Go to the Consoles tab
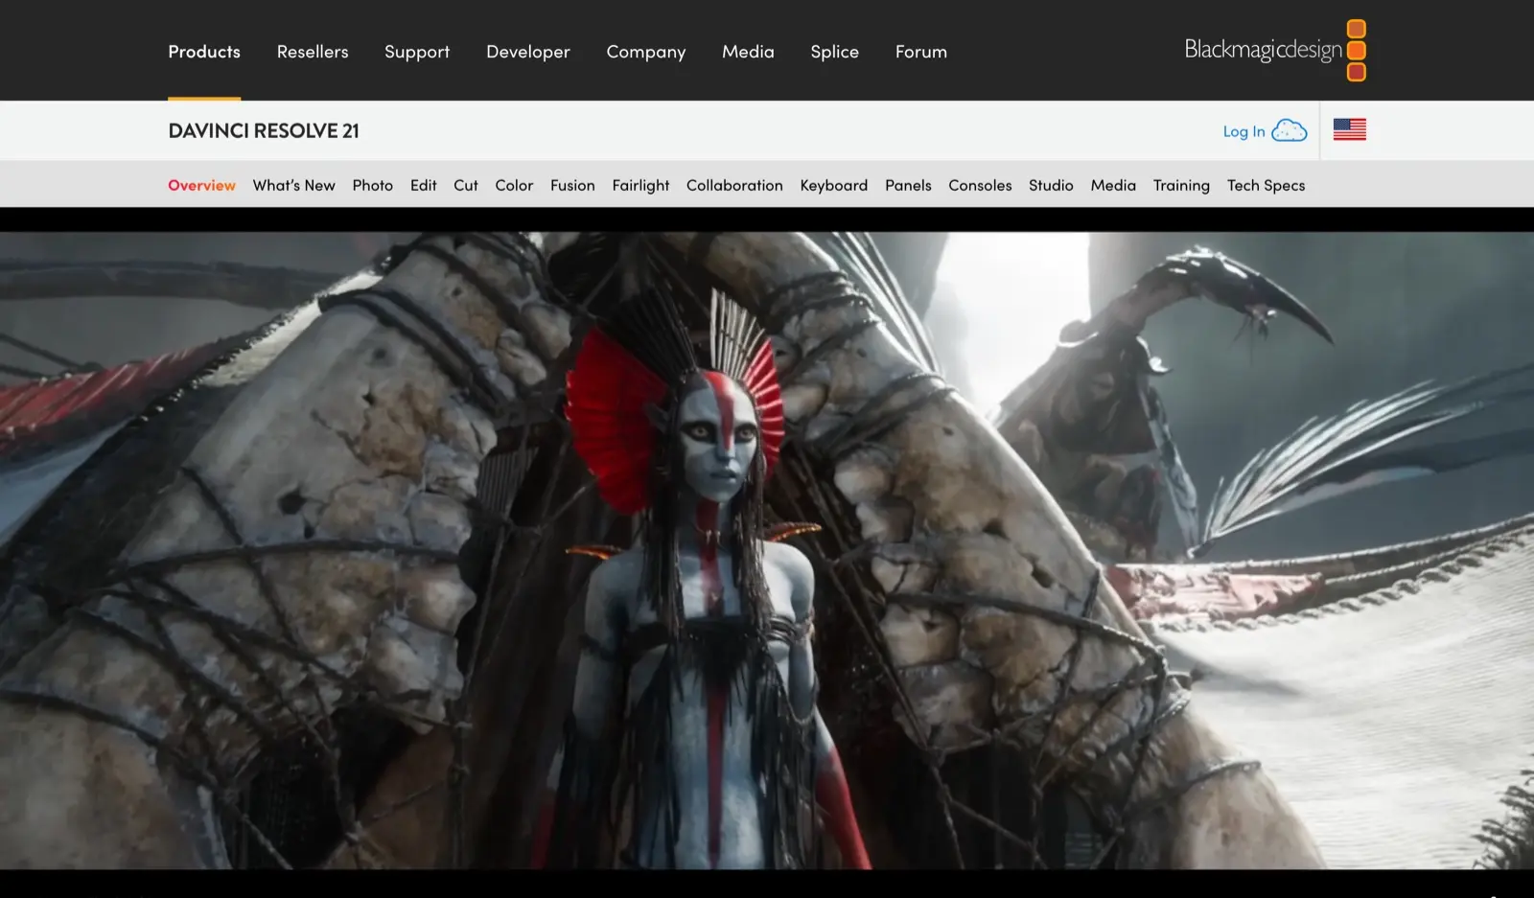The image size is (1534, 898). (x=980, y=185)
